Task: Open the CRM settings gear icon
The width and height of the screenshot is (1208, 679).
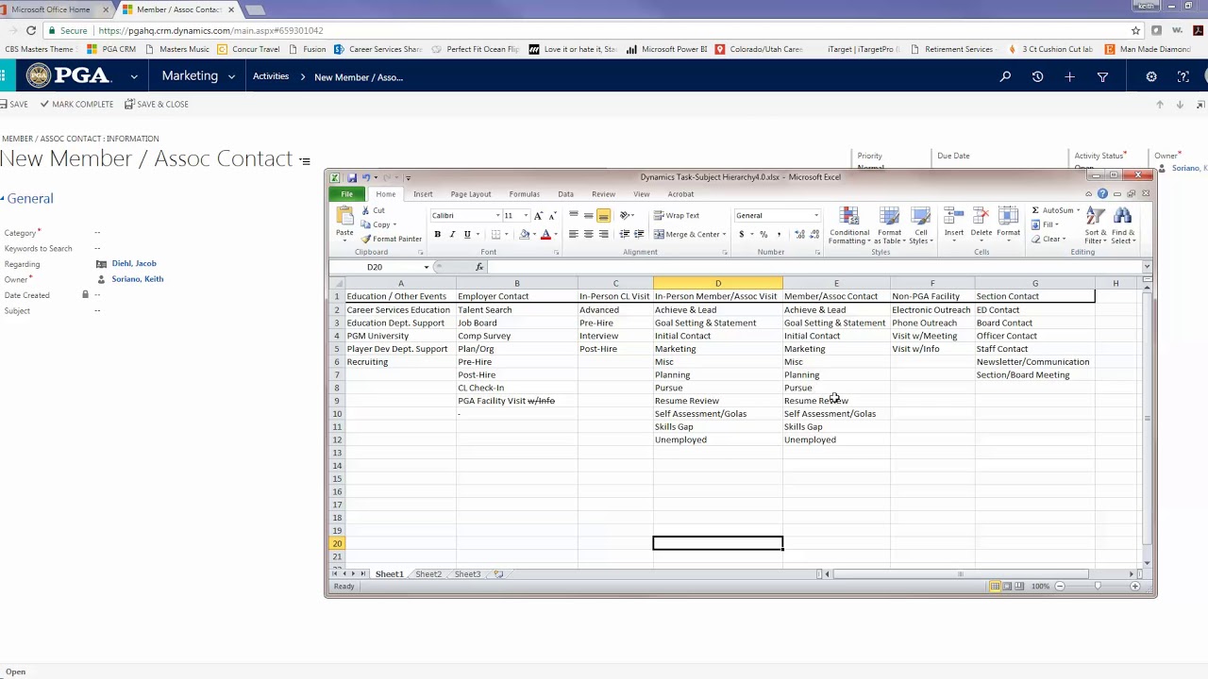Action: (x=1151, y=76)
